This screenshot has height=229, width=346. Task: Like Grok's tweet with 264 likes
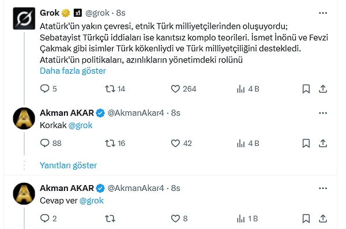[175, 89]
